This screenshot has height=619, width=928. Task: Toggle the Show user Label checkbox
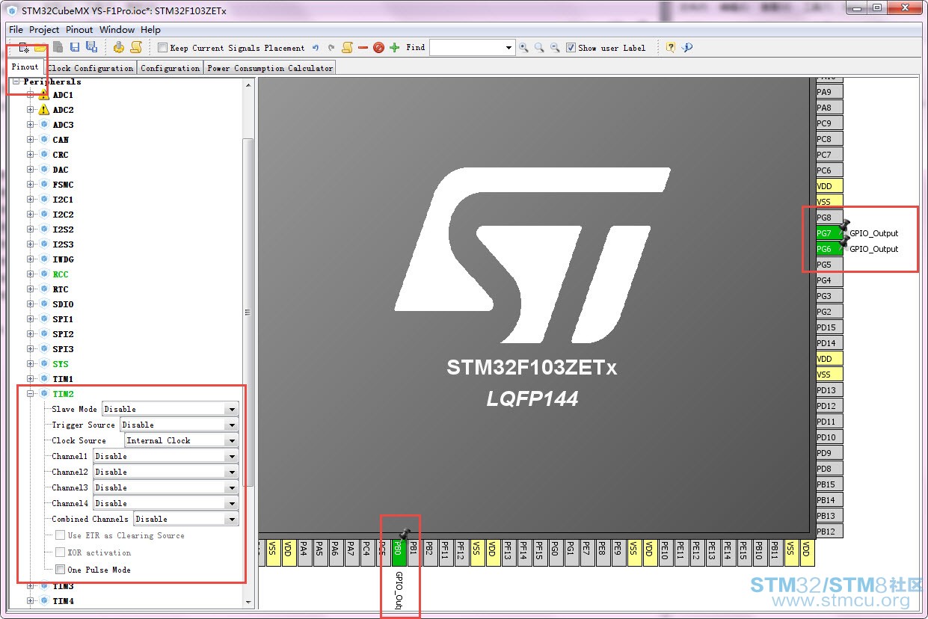coord(571,48)
